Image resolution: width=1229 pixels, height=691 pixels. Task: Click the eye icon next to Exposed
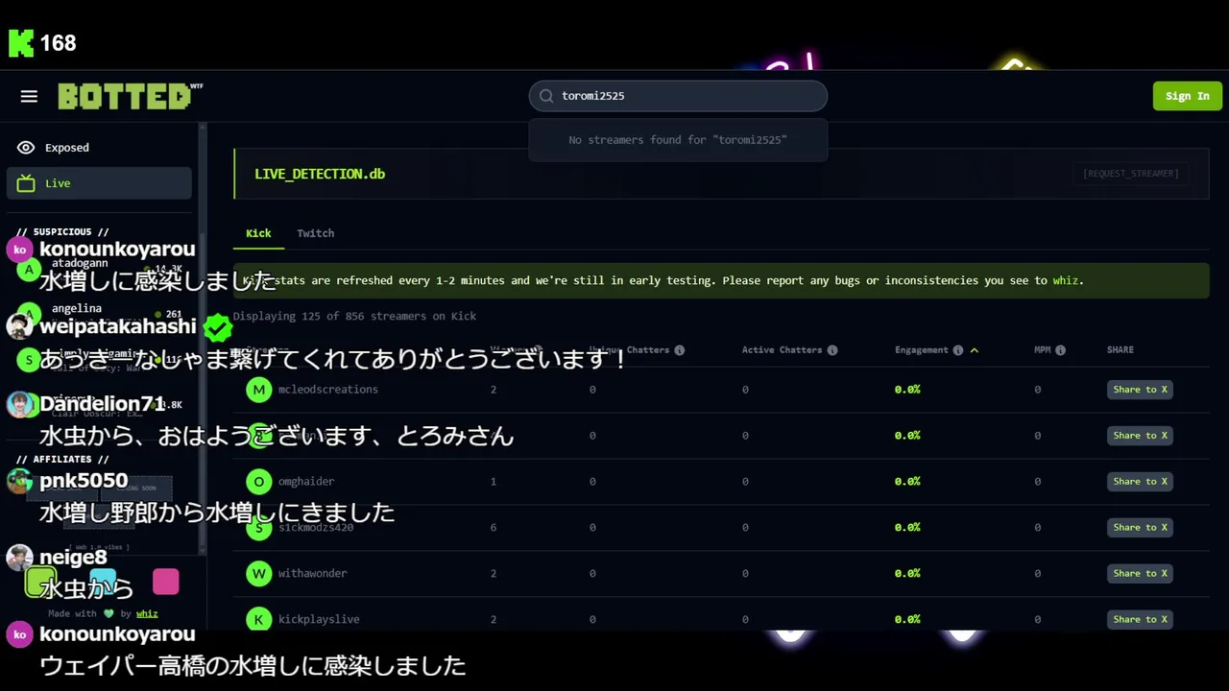click(26, 148)
